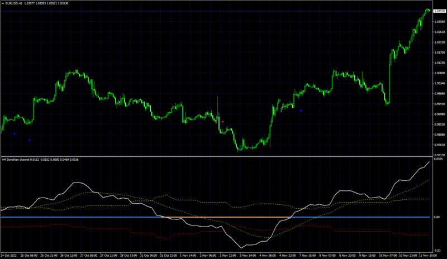
Task: Click price axis label 1.02150
Action: coord(439,42)
